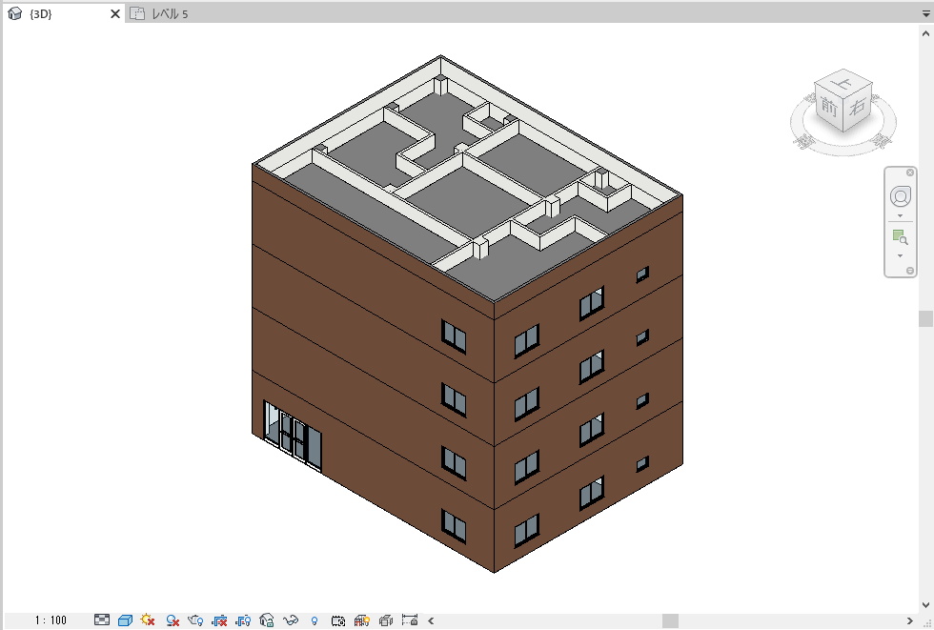This screenshot has height=630, width=934.
Task: Close the navigation bar
Action: pyautogui.click(x=909, y=173)
